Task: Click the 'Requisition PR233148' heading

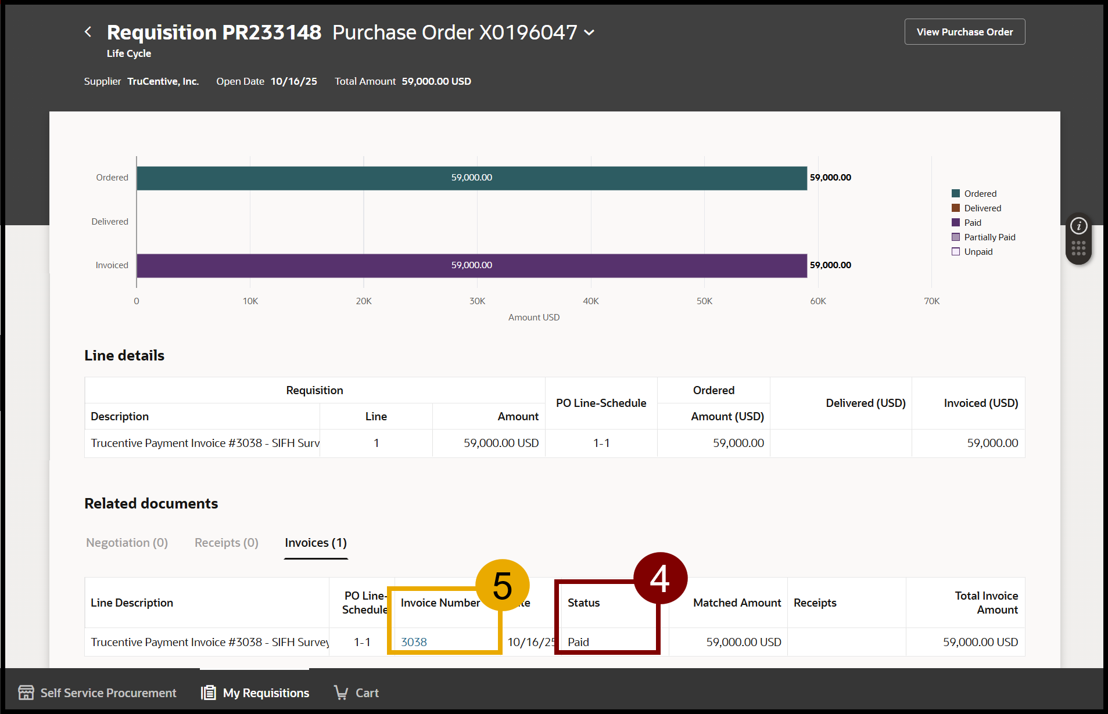Action: (214, 33)
